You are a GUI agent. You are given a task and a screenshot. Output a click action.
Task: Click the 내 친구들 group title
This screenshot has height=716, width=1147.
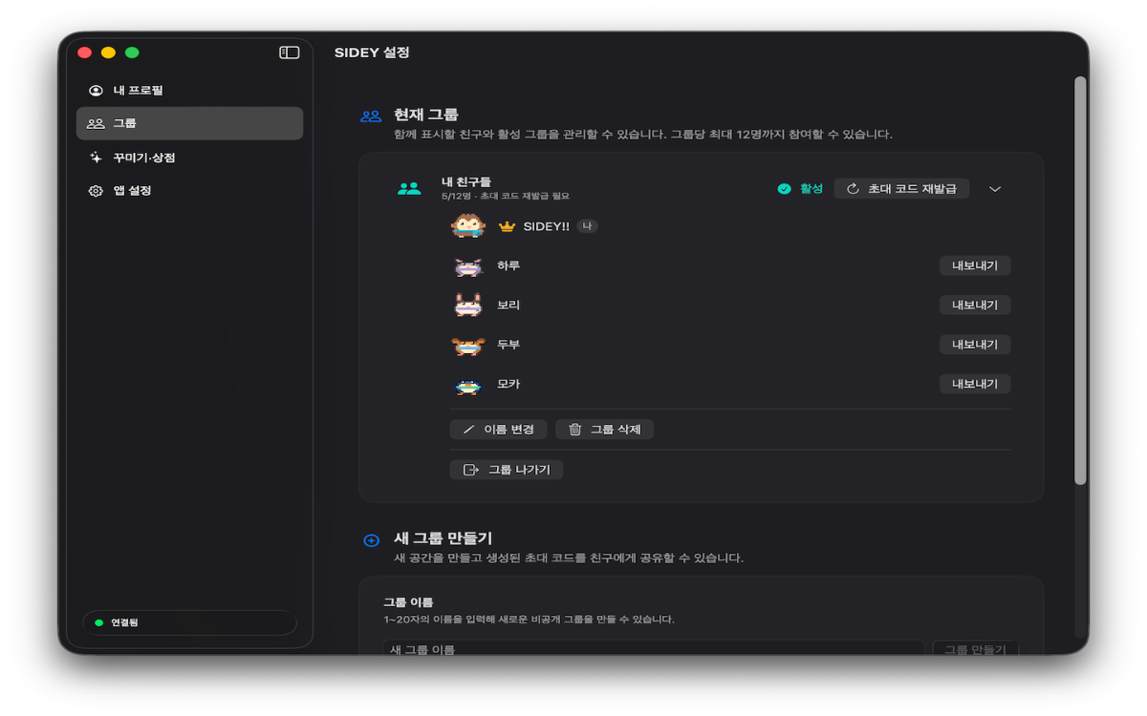(x=466, y=181)
